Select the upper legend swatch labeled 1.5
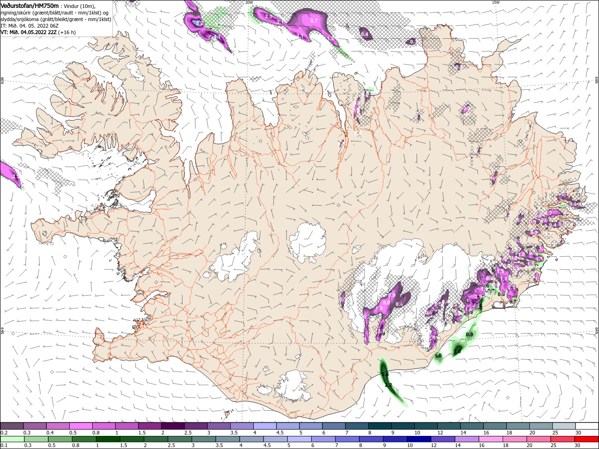The width and height of the screenshot is (599, 449). click(x=149, y=426)
